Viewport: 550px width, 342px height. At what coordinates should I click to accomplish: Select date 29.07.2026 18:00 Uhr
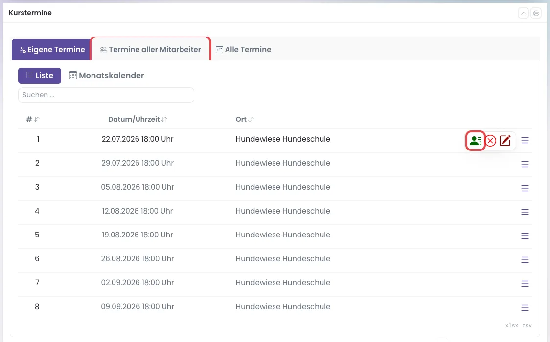137,163
